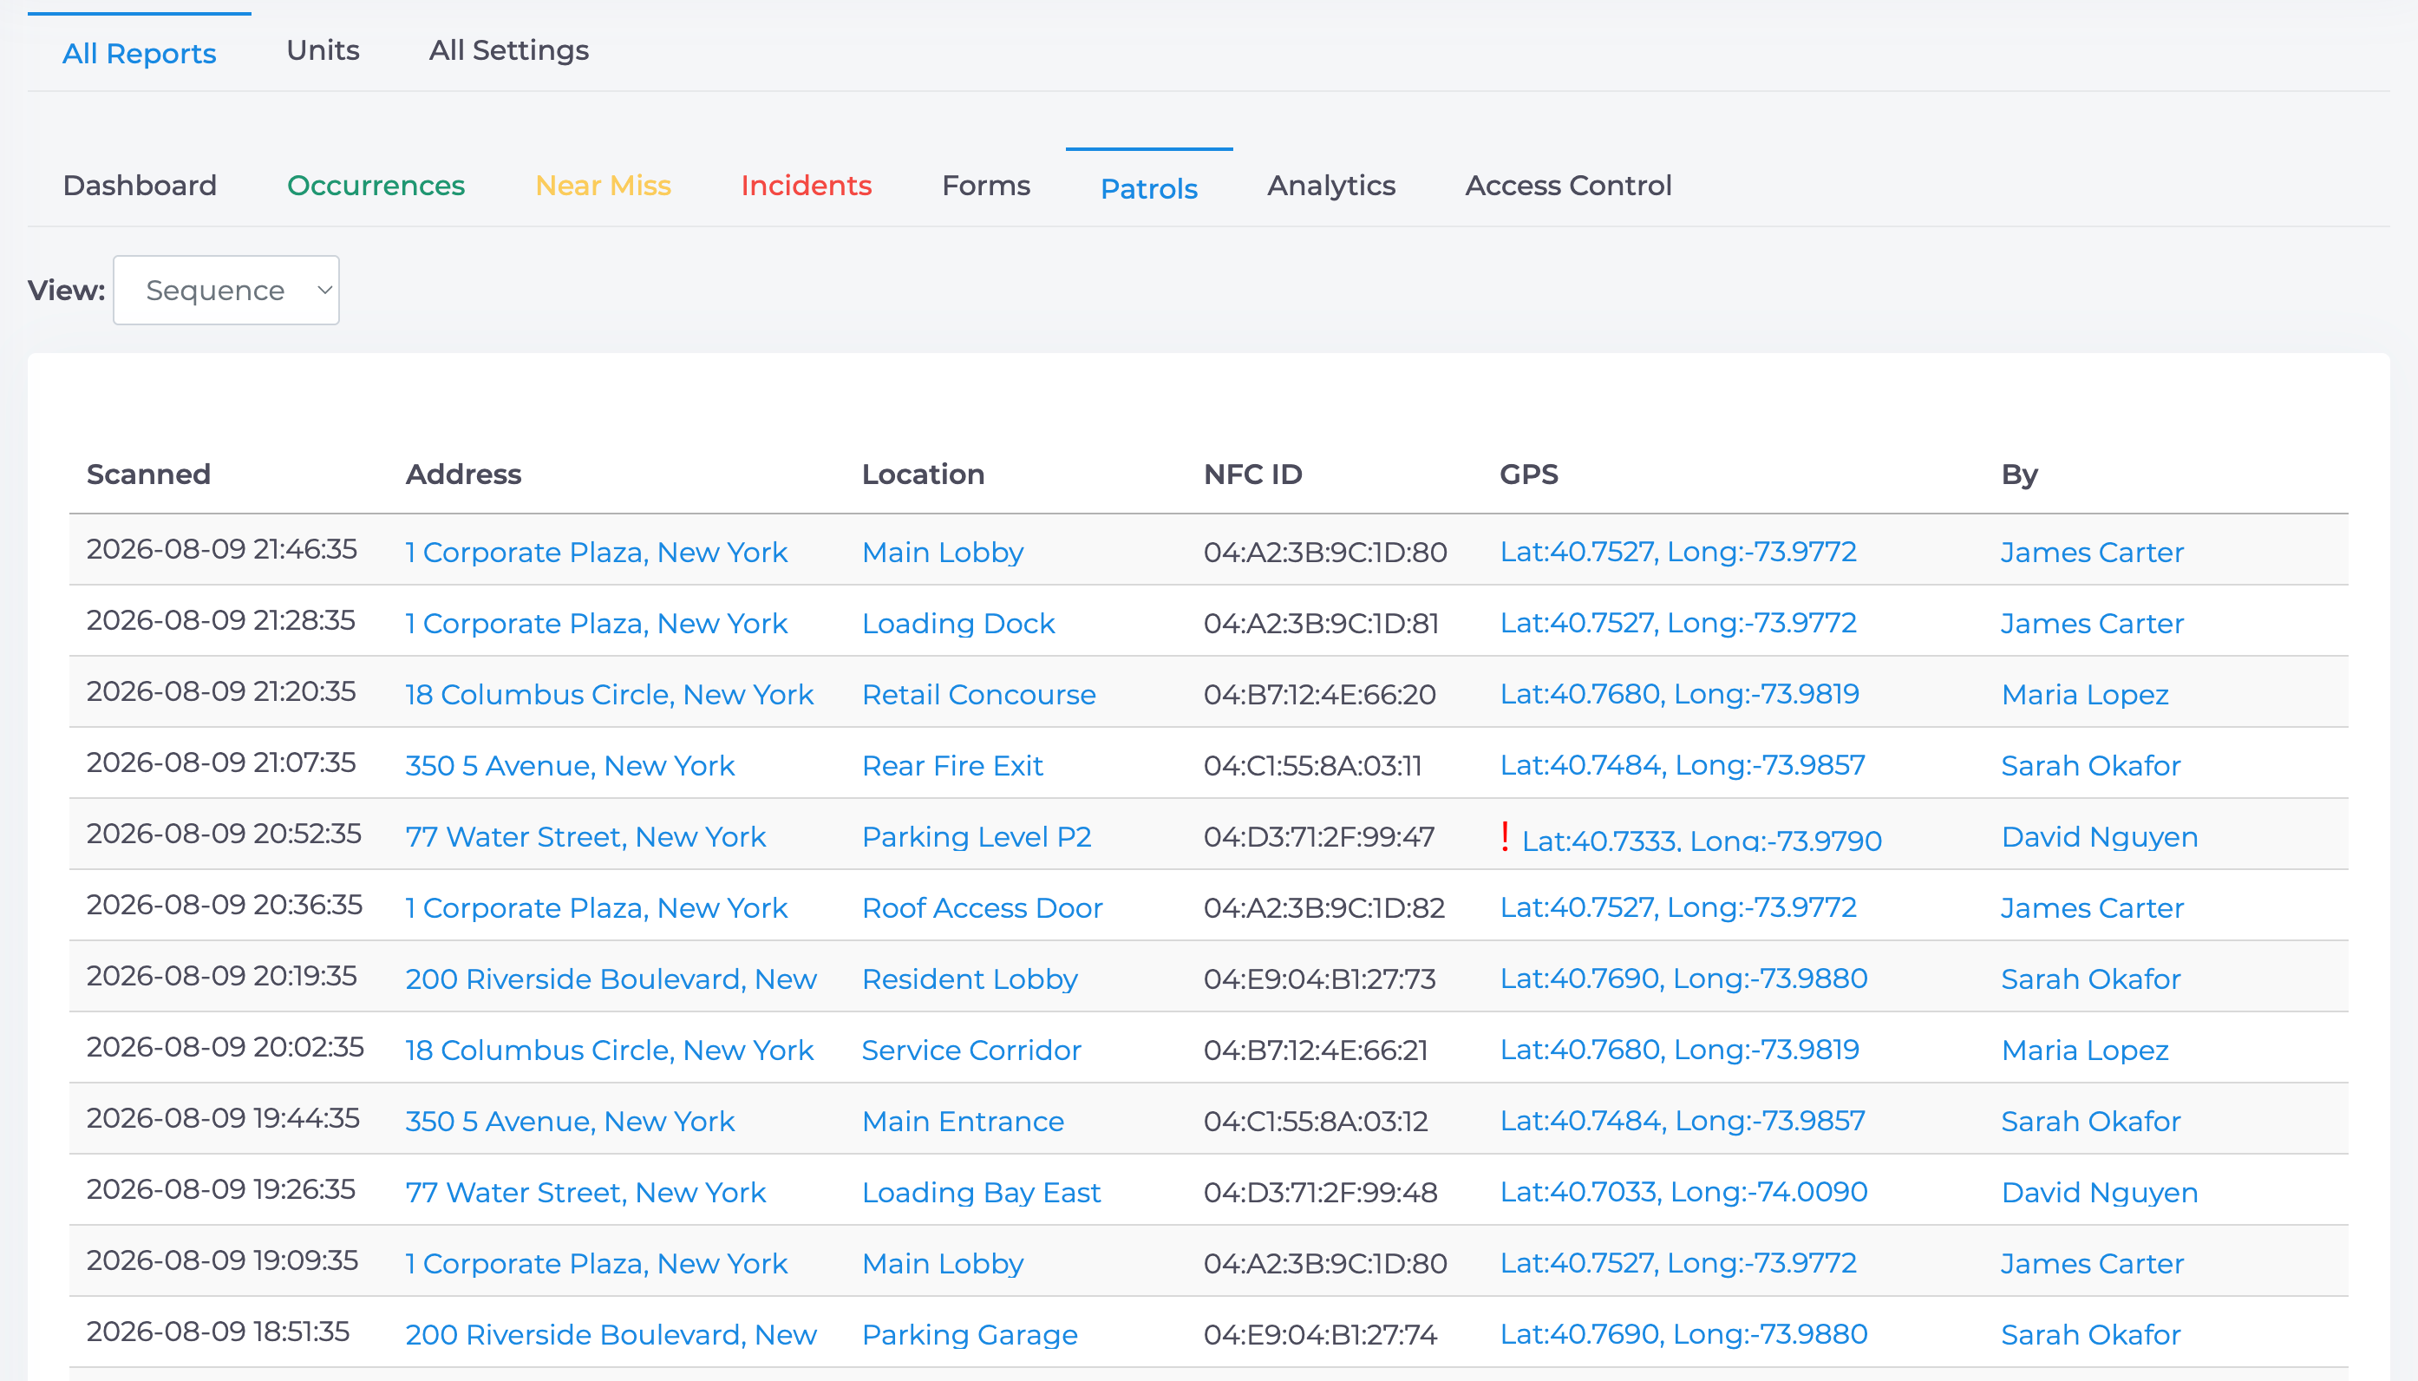The image size is (2418, 1381).
Task: Select NFC ID 04:C1:55:8A:03:11
Action: [x=1313, y=765]
